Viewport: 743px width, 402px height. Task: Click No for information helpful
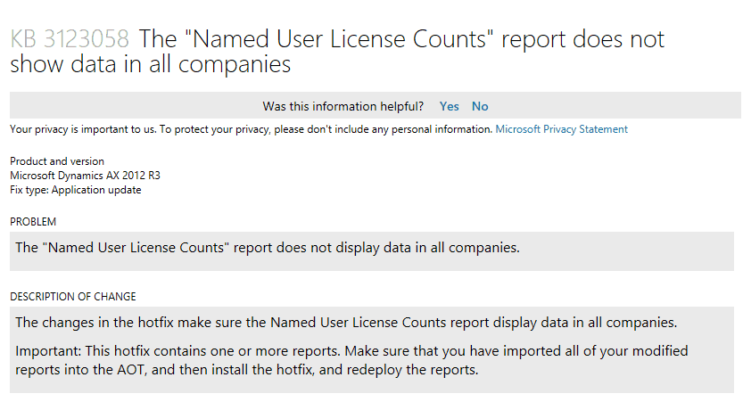point(480,106)
